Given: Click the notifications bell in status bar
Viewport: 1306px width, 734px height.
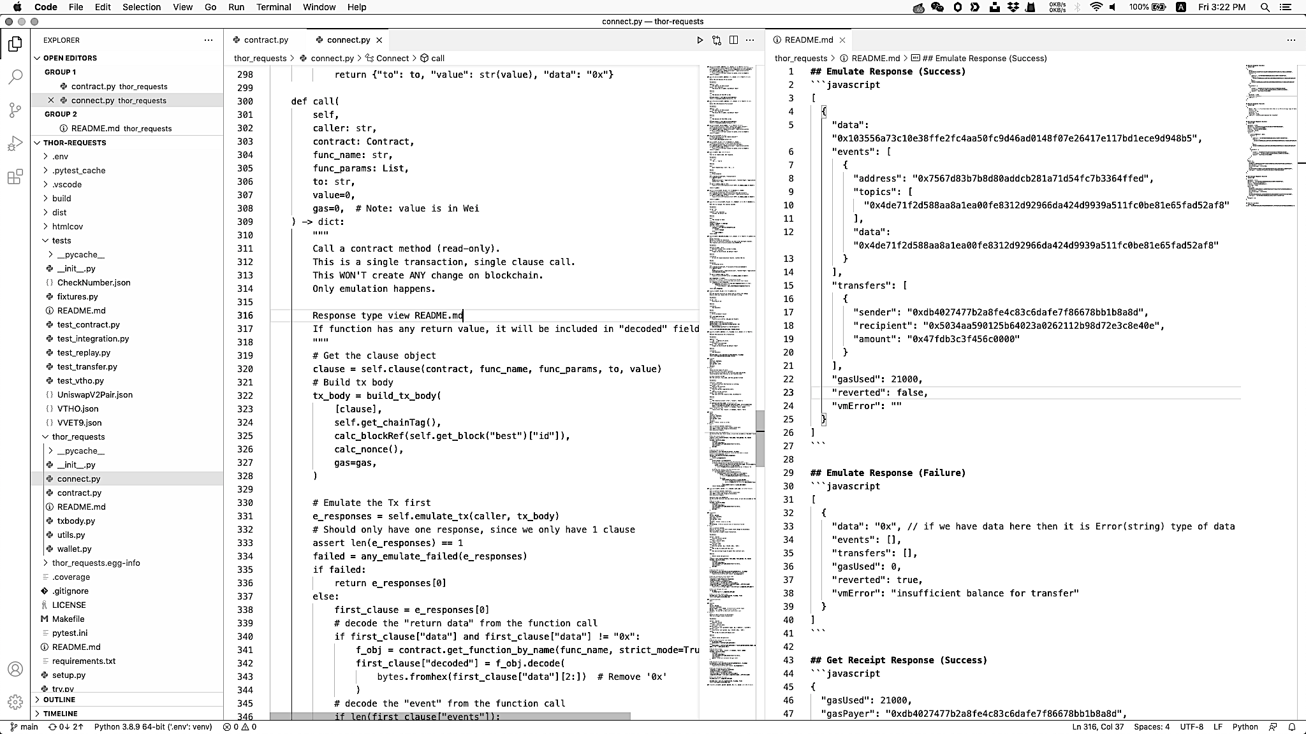Looking at the screenshot, I should coord(1292,727).
